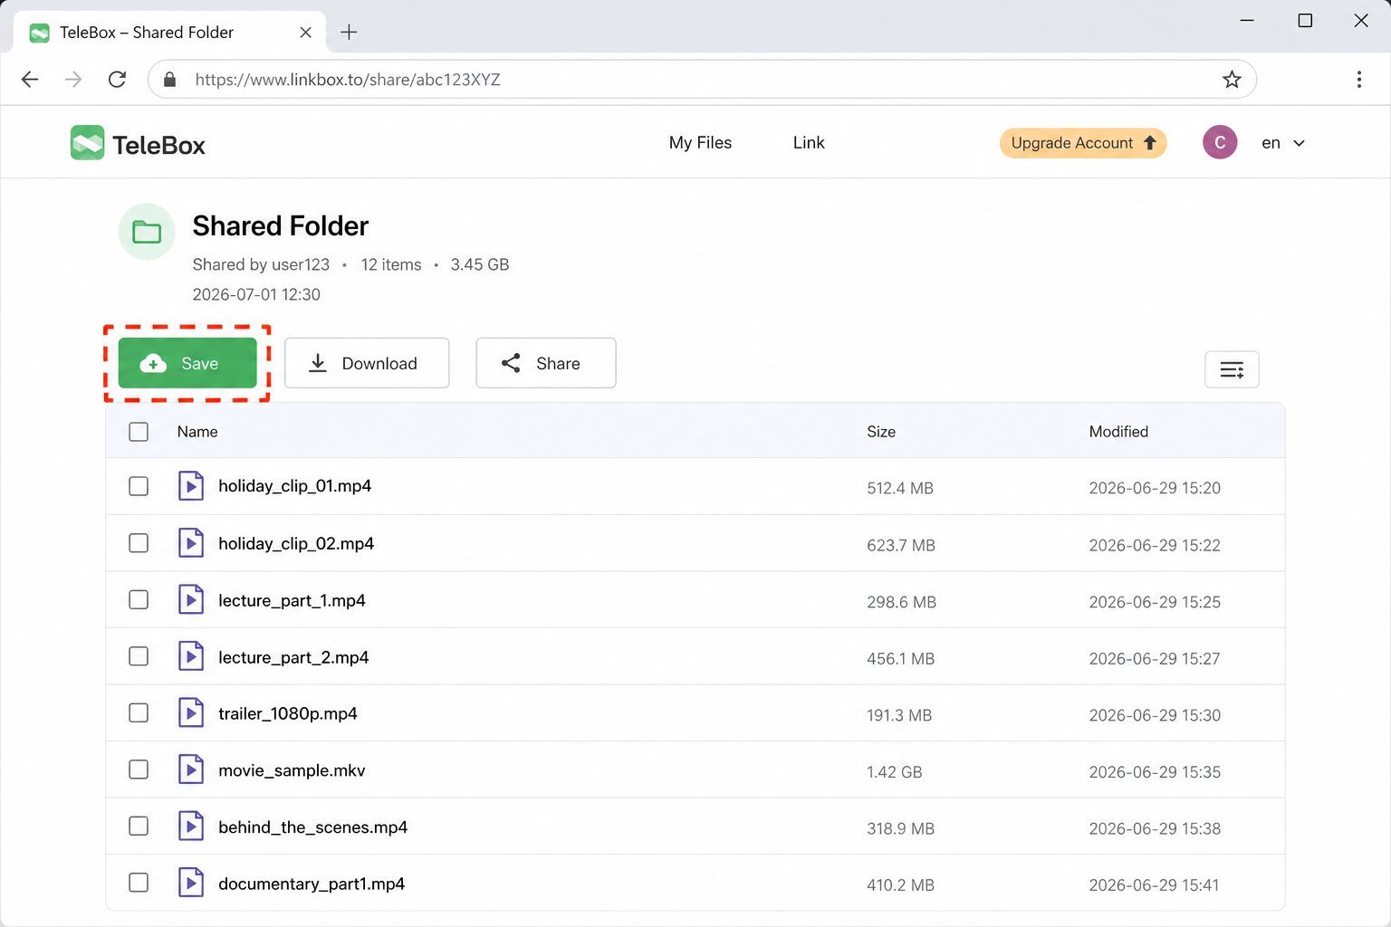Click the 512.4 MB size value
The width and height of the screenshot is (1391, 927).
900,488
